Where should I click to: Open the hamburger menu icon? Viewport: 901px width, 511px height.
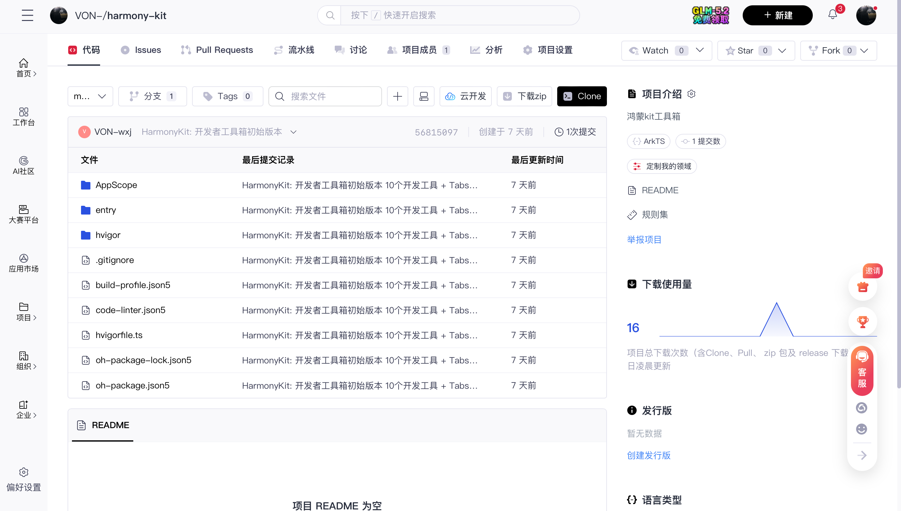click(x=28, y=15)
